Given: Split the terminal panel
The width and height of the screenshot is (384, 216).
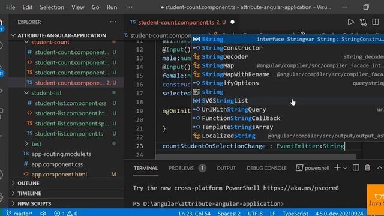Looking at the screenshot, I should 356,168.
